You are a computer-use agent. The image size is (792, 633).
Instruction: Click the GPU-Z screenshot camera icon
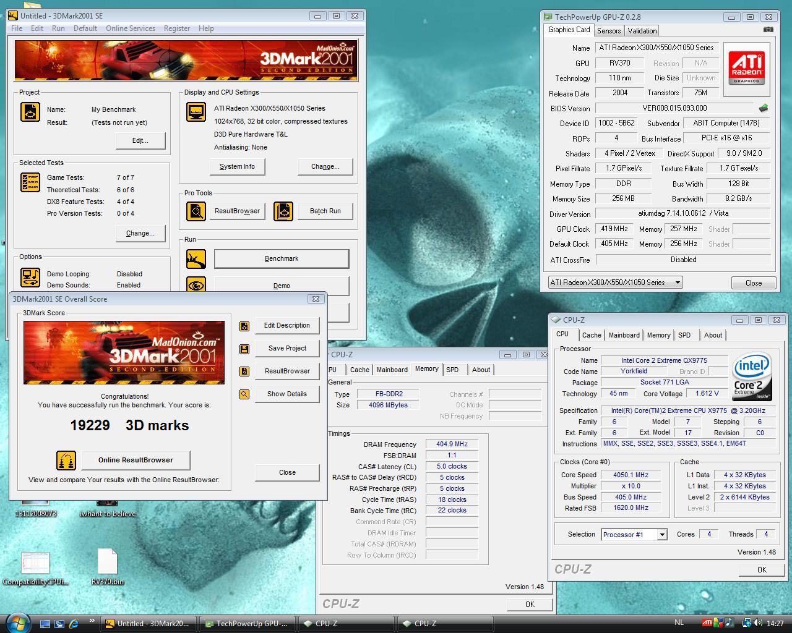point(768,29)
